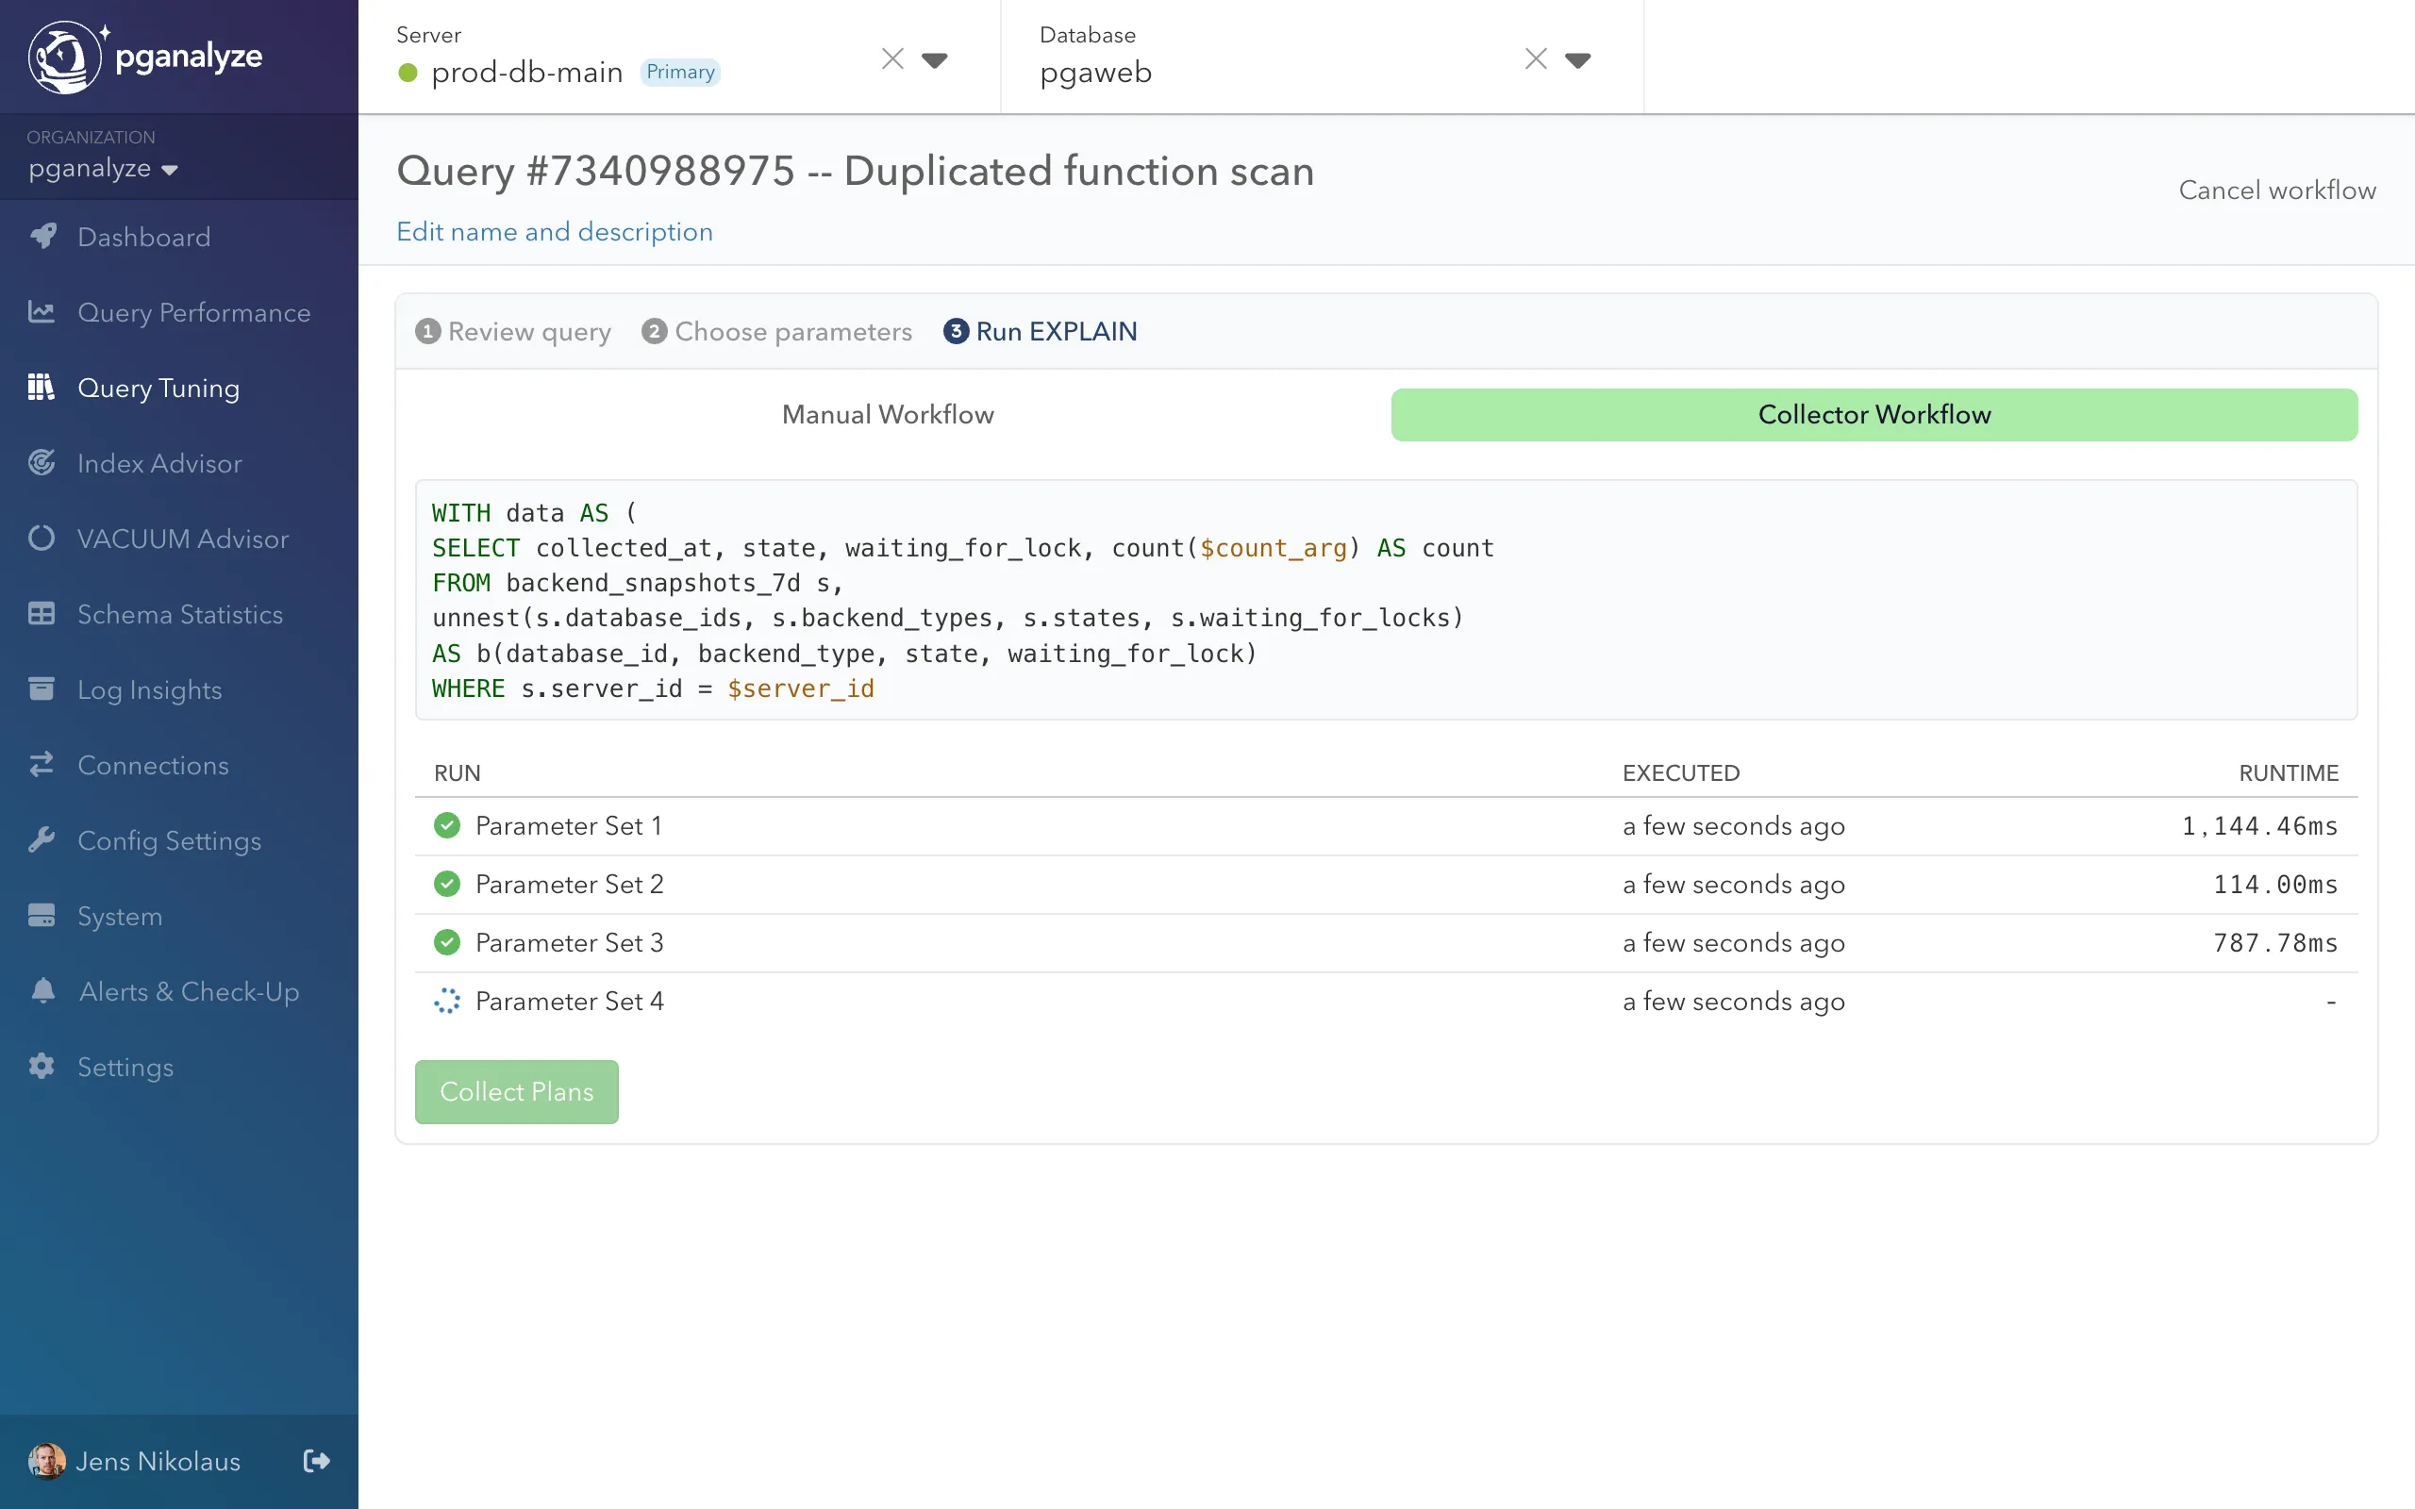
Task: Select step 3 Run EXPLAIN
Action: point(1040,331)
